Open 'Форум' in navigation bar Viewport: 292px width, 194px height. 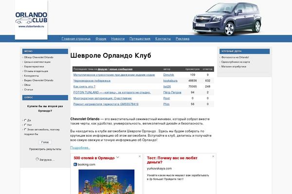(101, 39)
